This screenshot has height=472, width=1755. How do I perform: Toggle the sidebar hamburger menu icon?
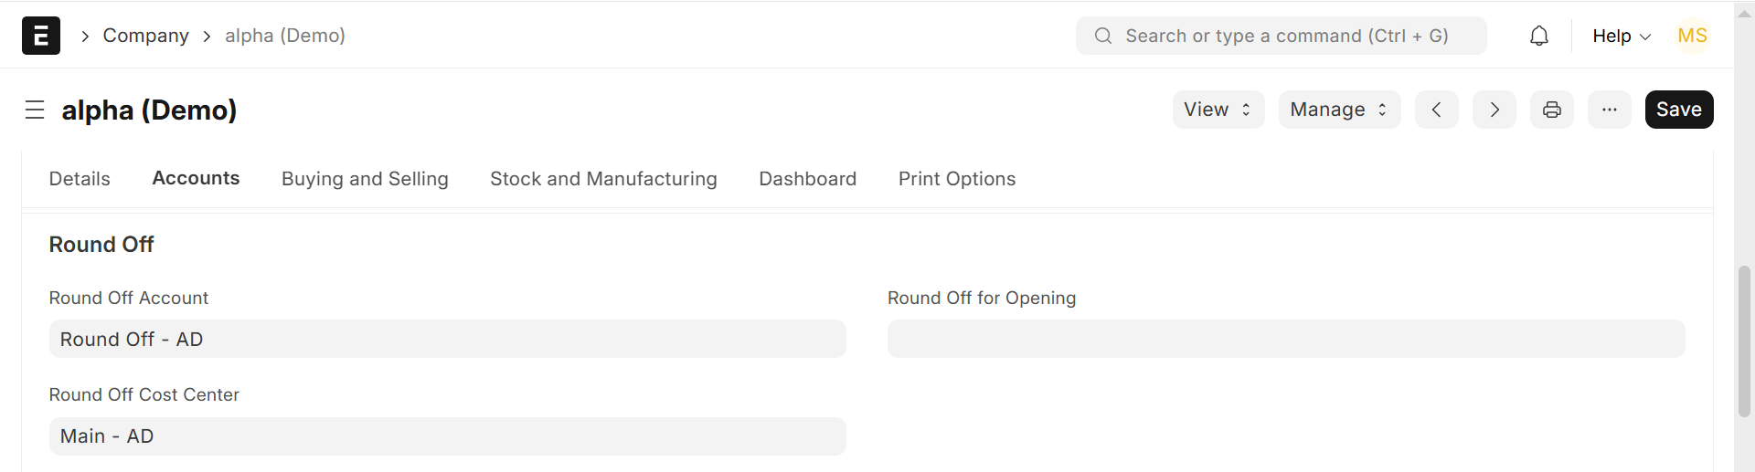click(x=35, y=110)
